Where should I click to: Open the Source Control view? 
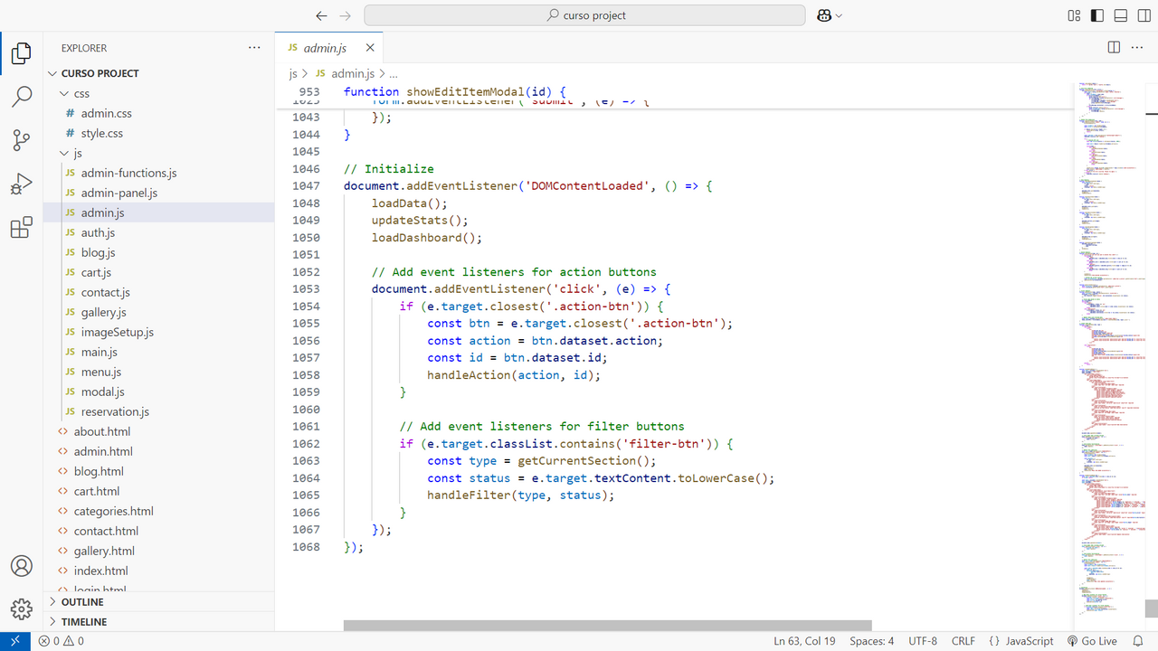point(22,140)
